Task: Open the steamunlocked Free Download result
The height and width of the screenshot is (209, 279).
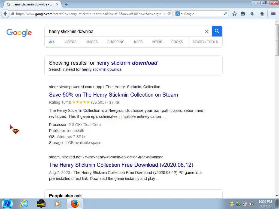Action: click(x=121, y=165)
